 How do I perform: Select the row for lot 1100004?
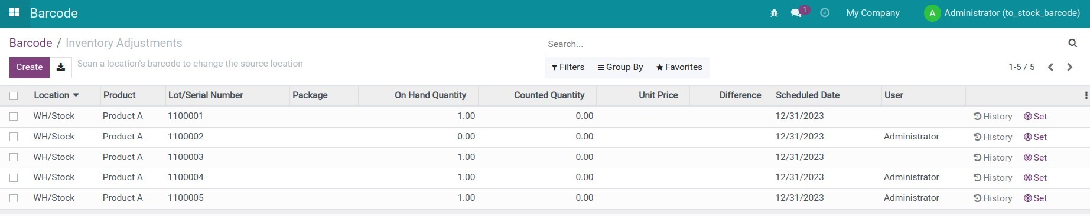tap(14, 178)
